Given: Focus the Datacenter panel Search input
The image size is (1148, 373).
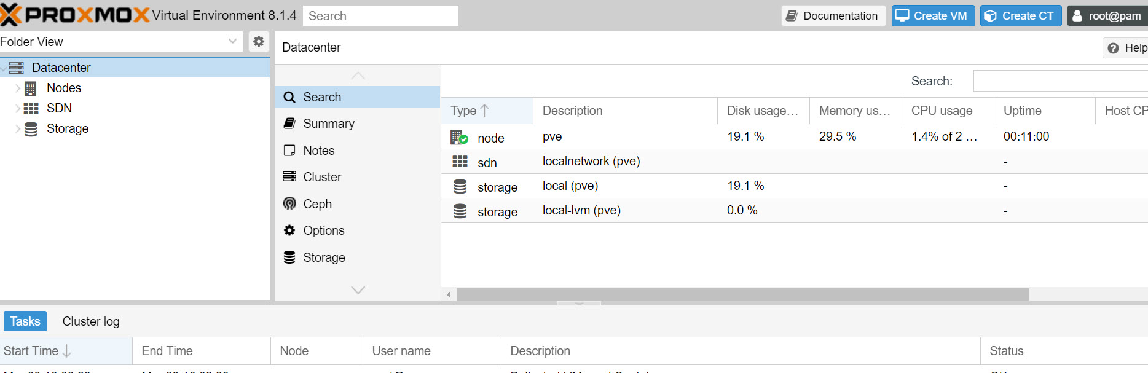Looking at the screenshot, I should click(1061, 81).
